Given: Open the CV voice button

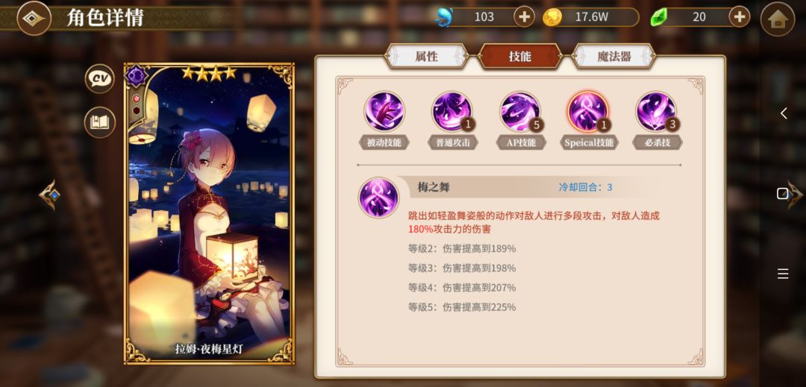Looking at the screenshot, I should click(100, 78).
